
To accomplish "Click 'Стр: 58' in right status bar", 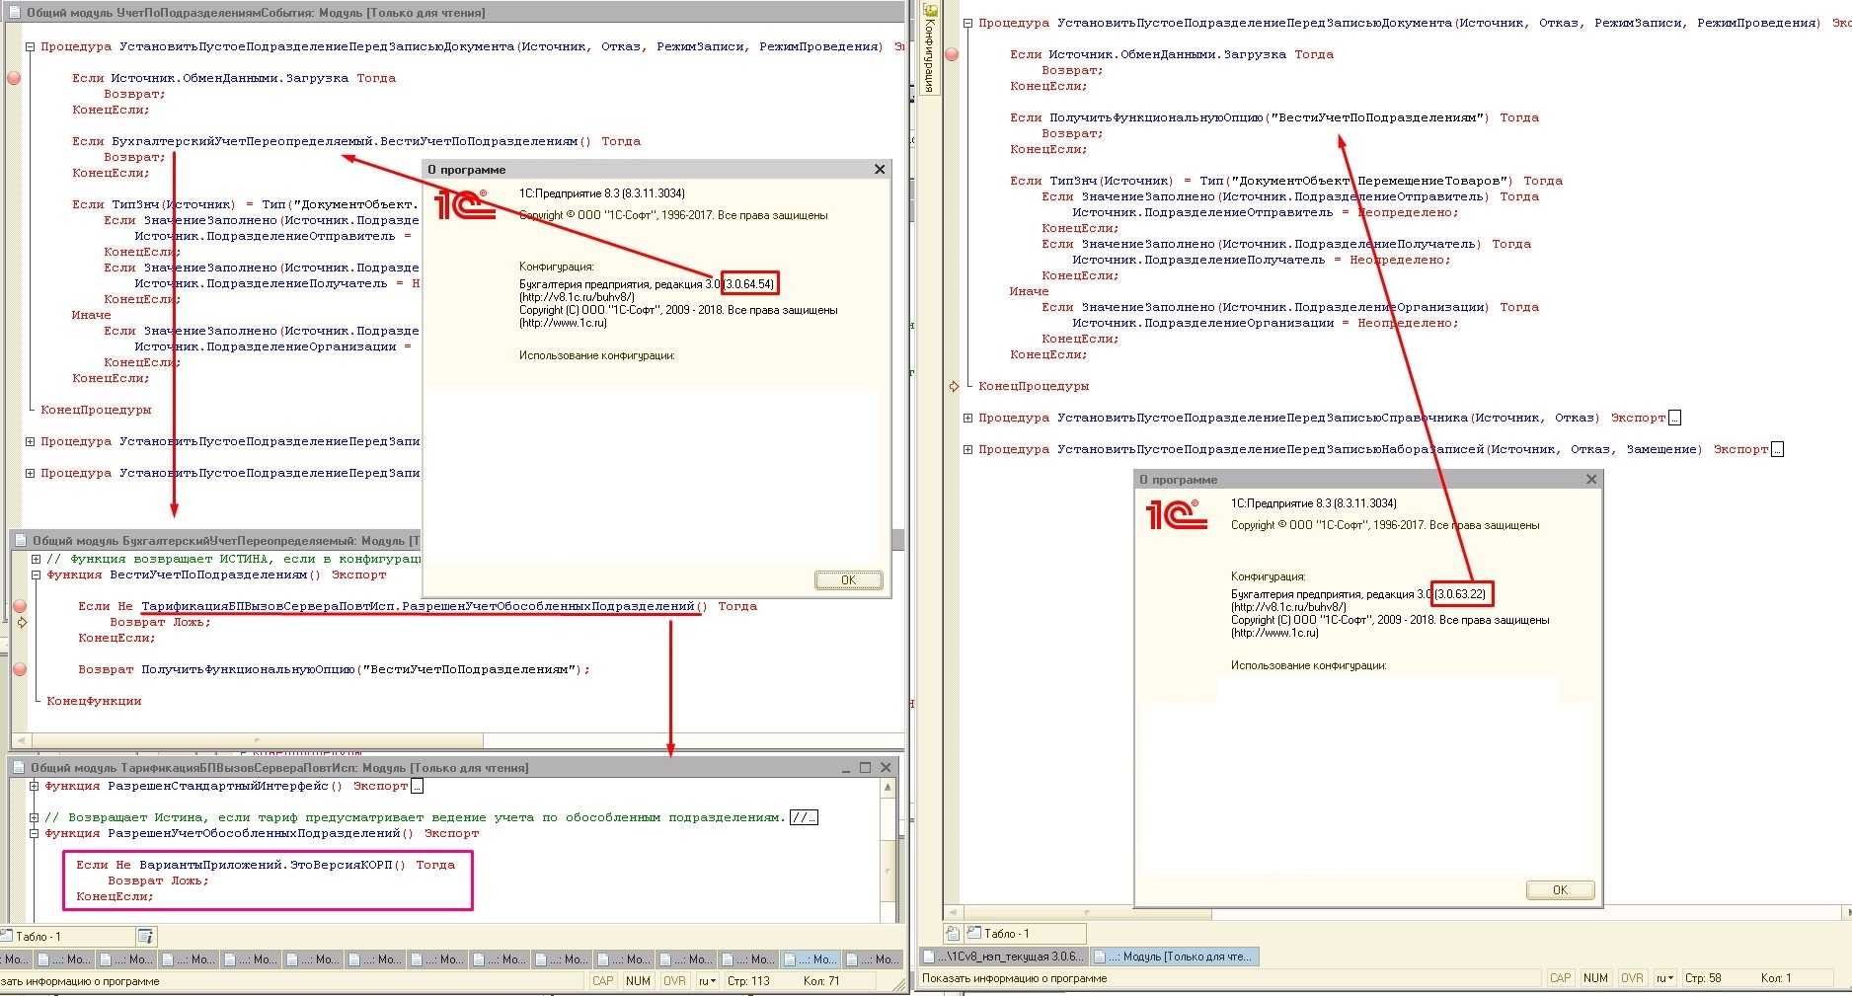I will pyautogui.click(x=1703, y=978).
